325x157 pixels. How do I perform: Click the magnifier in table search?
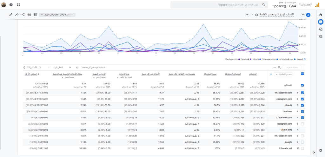tap(279, 67)
